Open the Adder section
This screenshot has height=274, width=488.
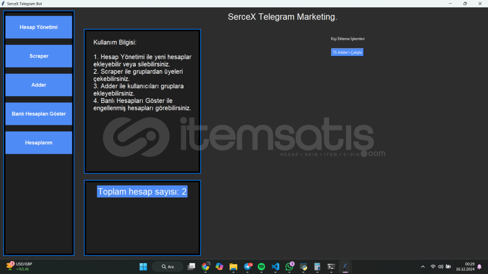click(39, 85)
